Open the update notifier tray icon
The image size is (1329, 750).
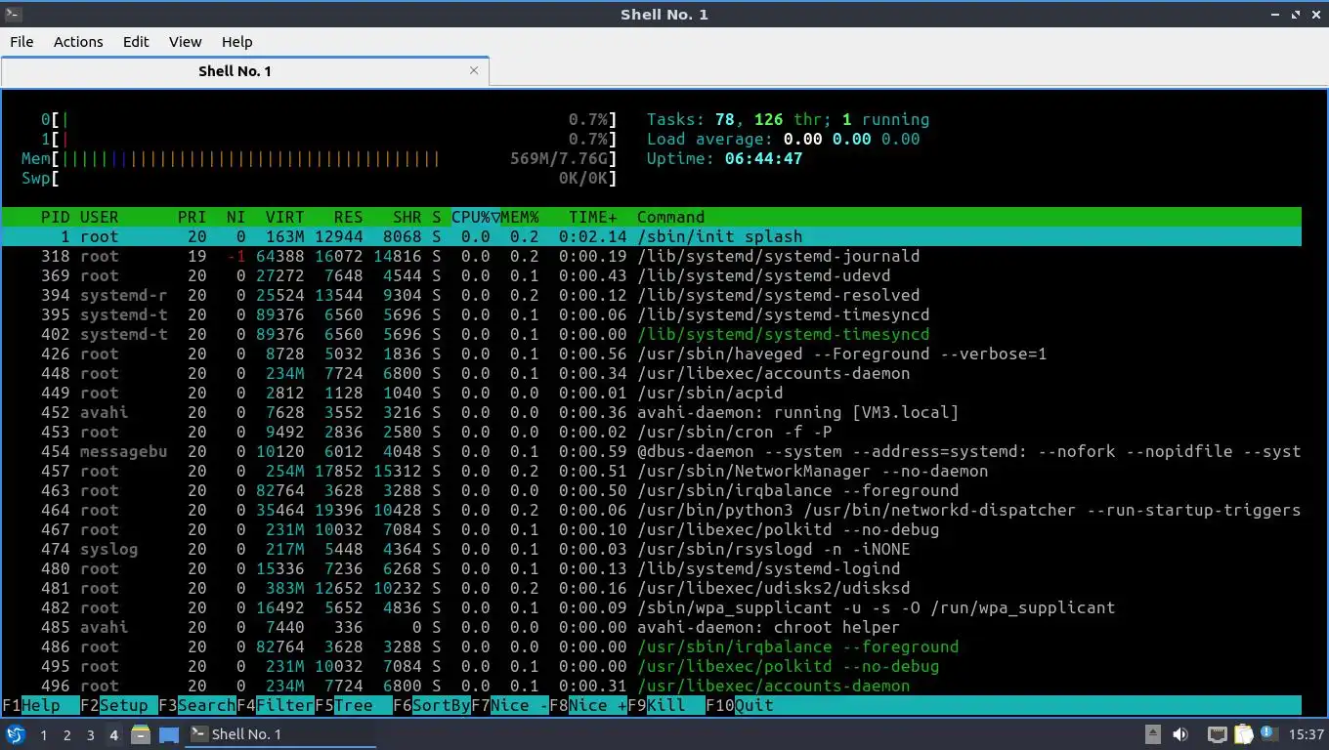click(1268, 733)
